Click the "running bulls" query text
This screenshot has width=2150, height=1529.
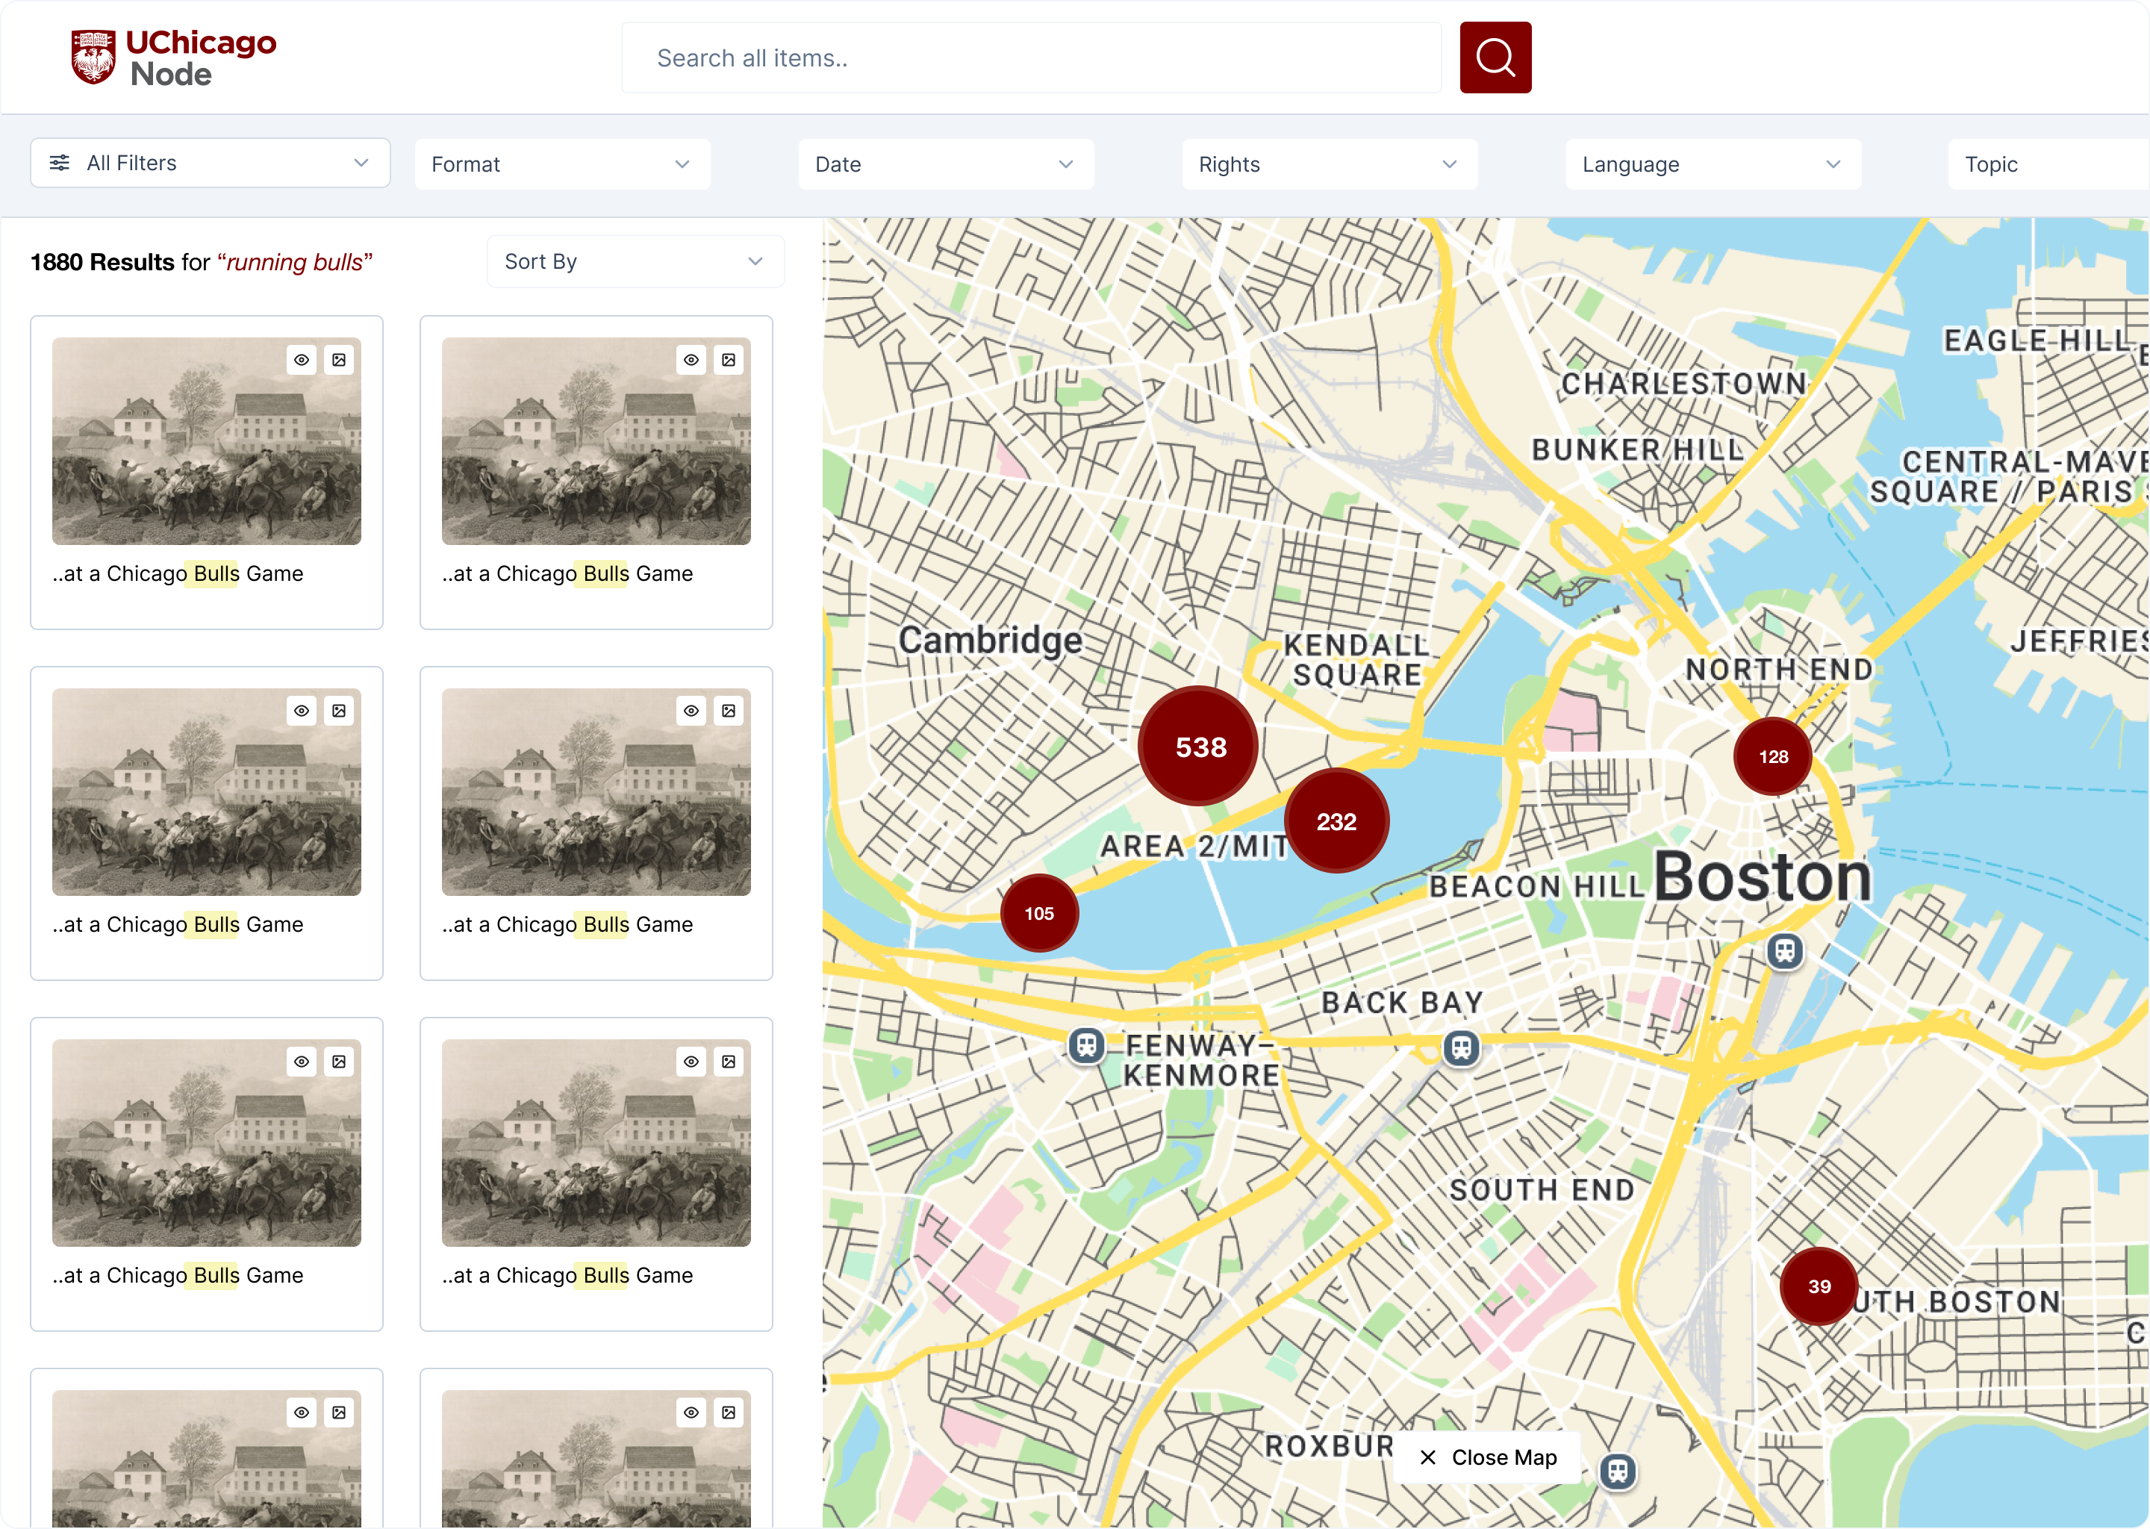(x=295, y=262)
